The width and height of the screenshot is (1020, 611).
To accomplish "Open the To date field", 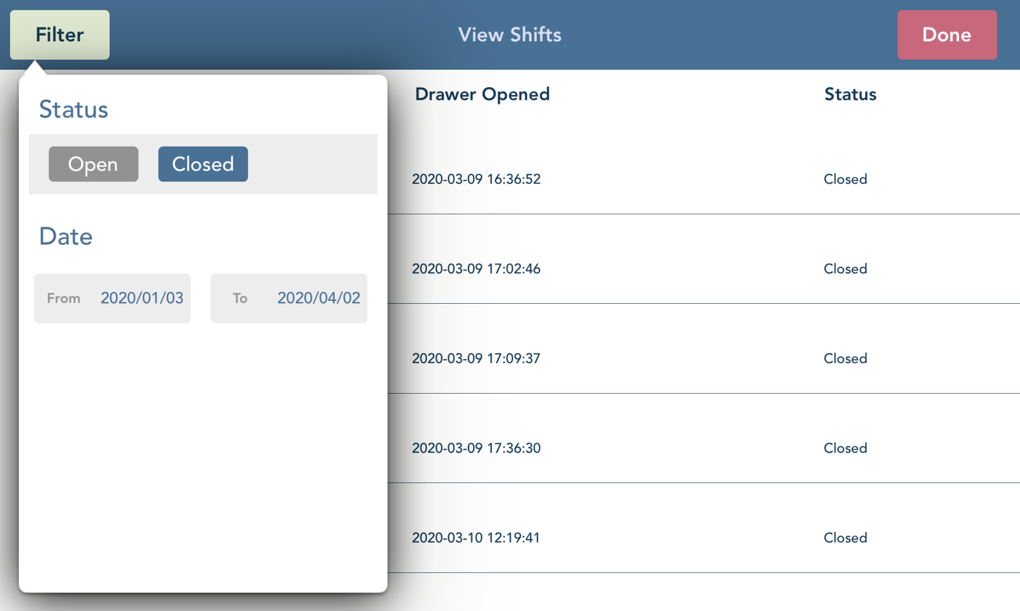I will point(288,298).
